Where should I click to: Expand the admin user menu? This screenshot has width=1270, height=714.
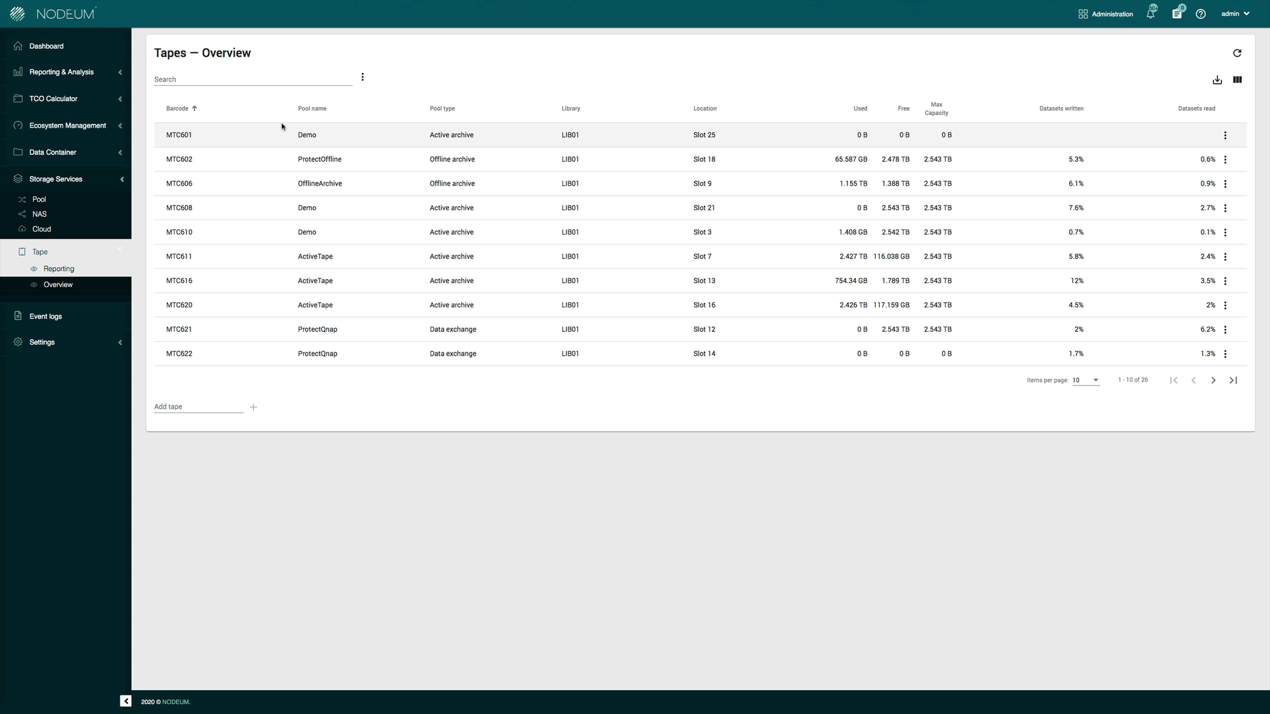point(1234,13)
